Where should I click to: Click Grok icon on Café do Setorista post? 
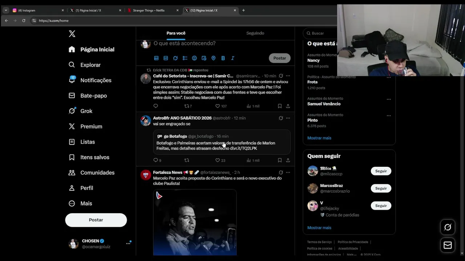coord(281,76)
